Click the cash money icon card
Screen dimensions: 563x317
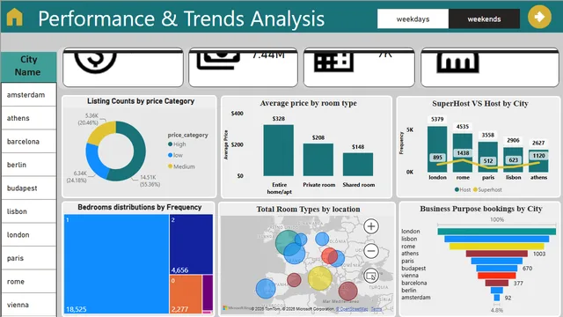(243, 67)
